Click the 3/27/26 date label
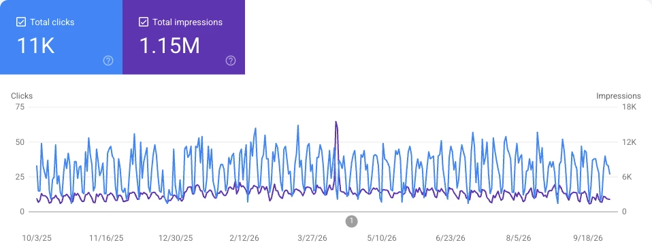 click(312, 239)
